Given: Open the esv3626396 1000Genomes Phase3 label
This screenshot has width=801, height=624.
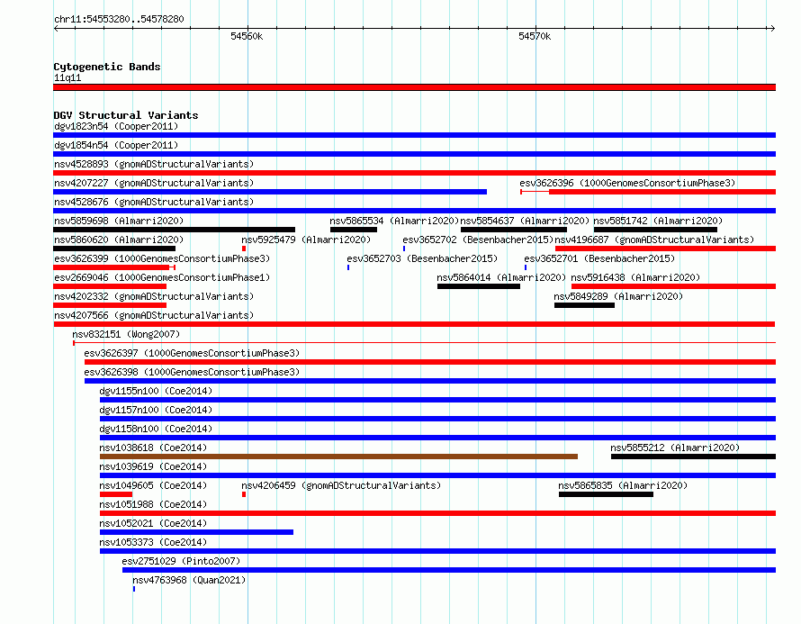Looking at the screenshot, I should (627, 183).
